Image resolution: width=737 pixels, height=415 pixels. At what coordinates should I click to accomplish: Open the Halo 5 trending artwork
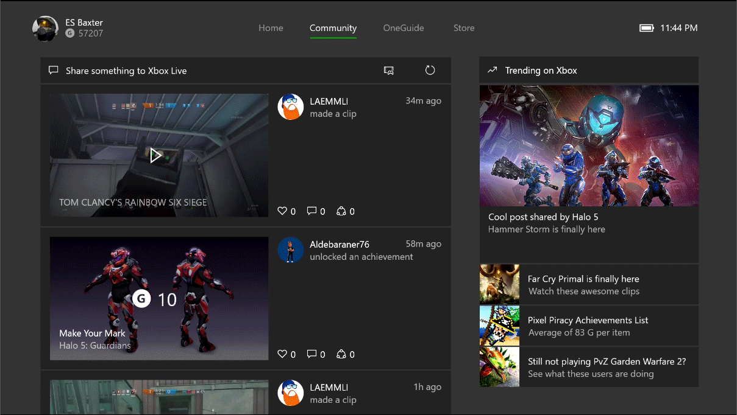[x=589, y=145]
